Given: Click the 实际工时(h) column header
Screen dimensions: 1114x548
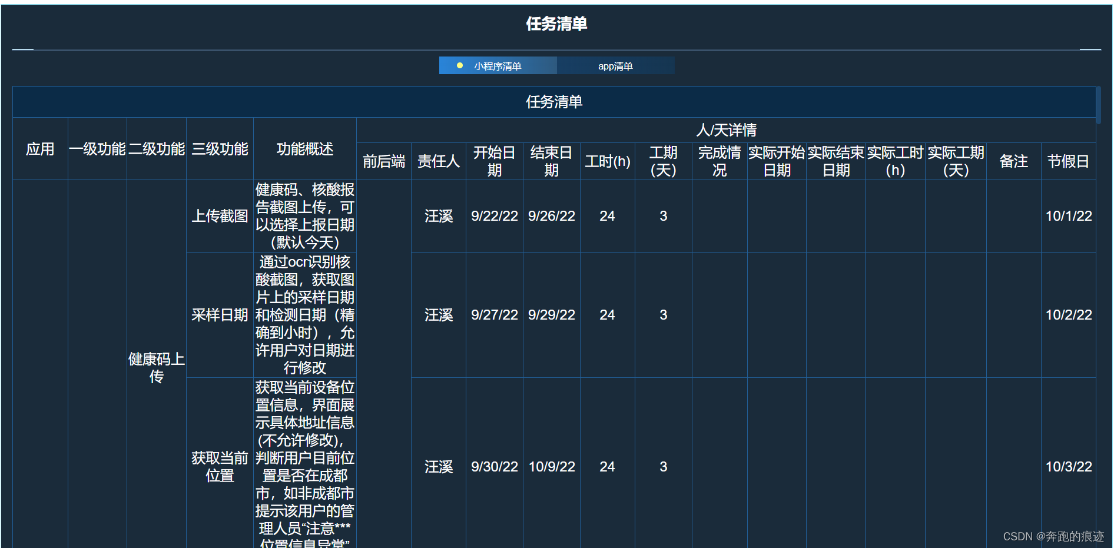Looking at the screenshot, I should (895, 161).
